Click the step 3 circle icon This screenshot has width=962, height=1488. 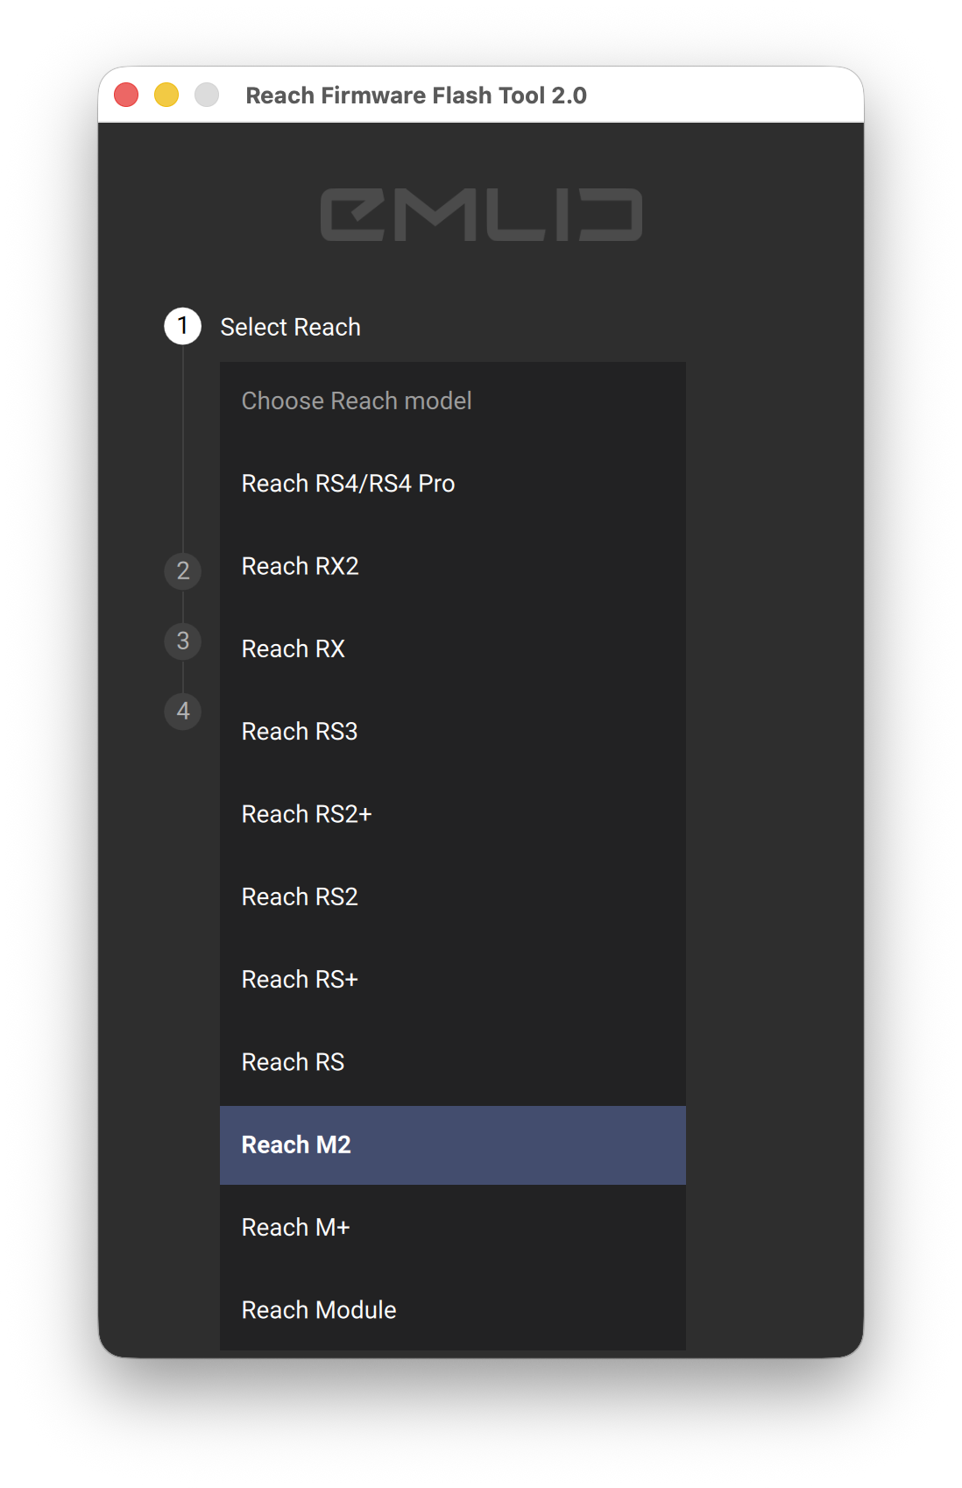pyautogui.click(x=182, y=641)
